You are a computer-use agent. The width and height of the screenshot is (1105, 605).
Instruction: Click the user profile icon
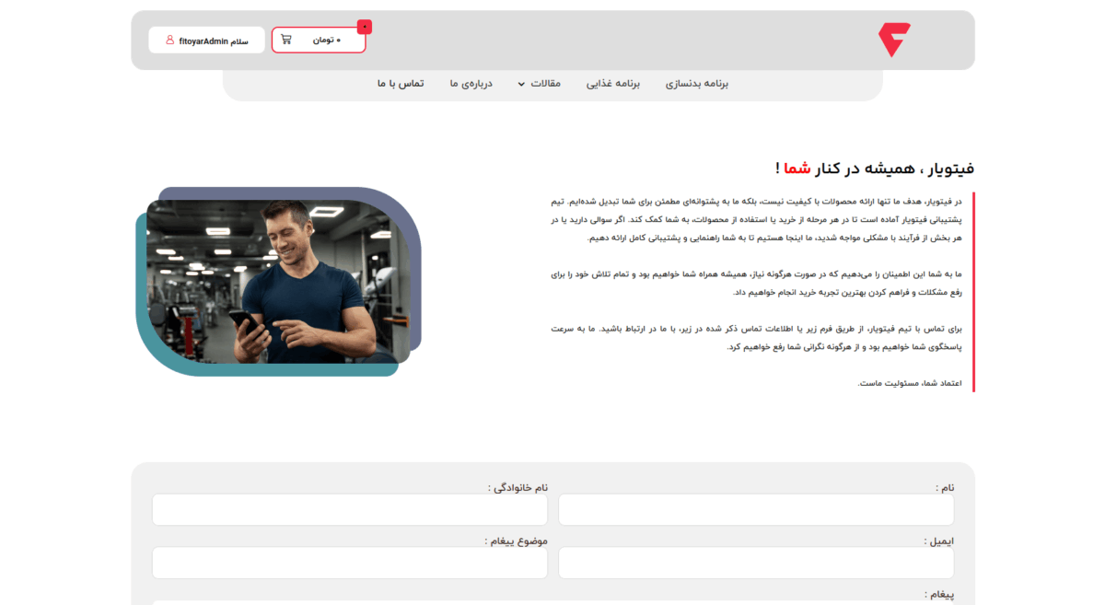[169, 40]
